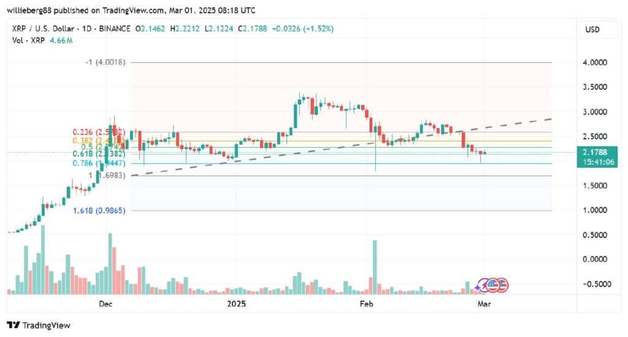The height and width of the screenshot is (337, 628).
Task: Select the 0.786 (1.9447) Fibonacci label
Action: pos(99,164)
